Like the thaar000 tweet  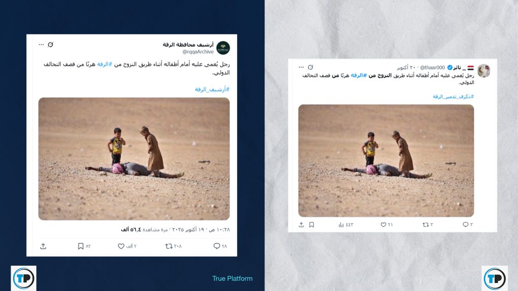coord(383,225)
